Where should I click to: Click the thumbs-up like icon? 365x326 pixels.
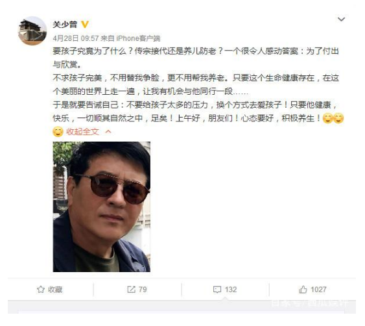coord(303,290)
